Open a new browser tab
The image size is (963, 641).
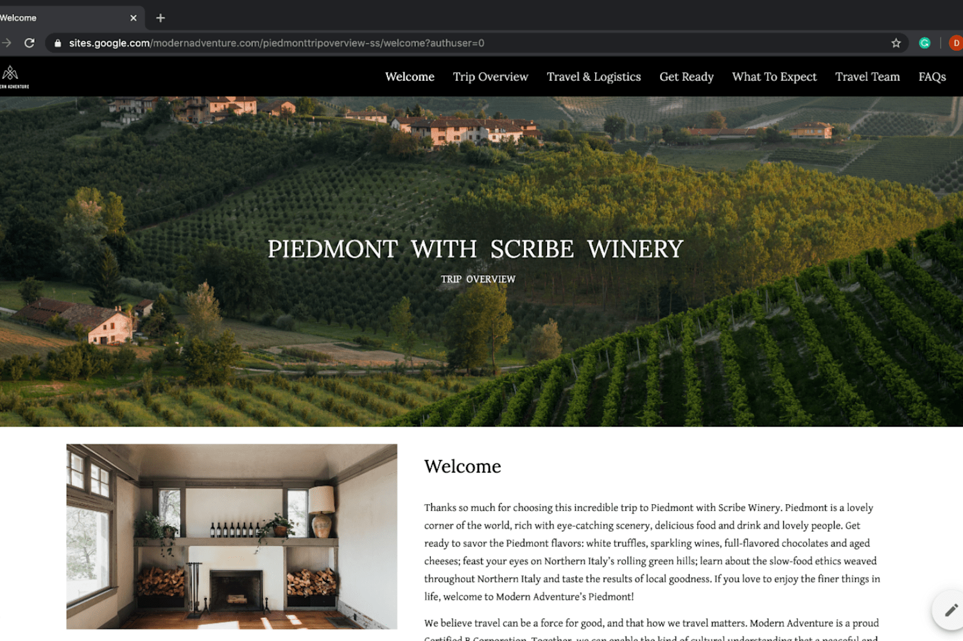[x=160, y=18]
